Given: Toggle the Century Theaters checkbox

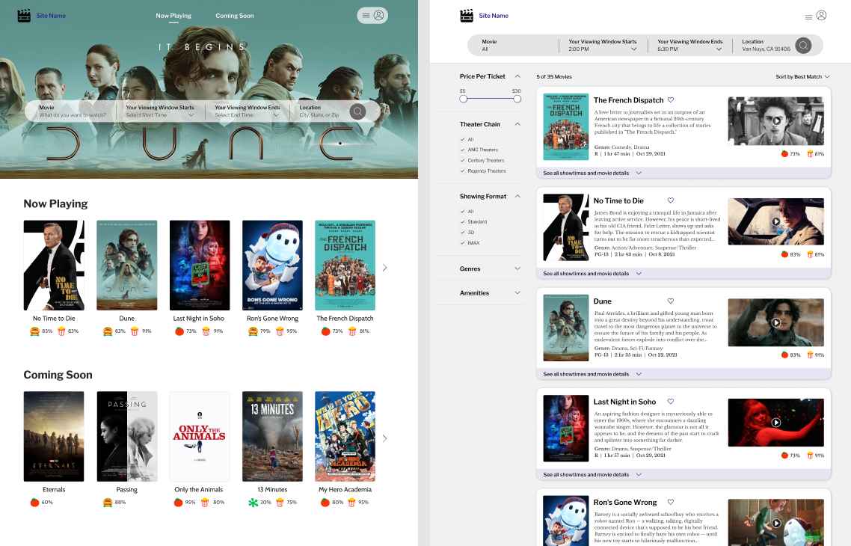Looking at the screenshot, I should [x=462, y=160].
